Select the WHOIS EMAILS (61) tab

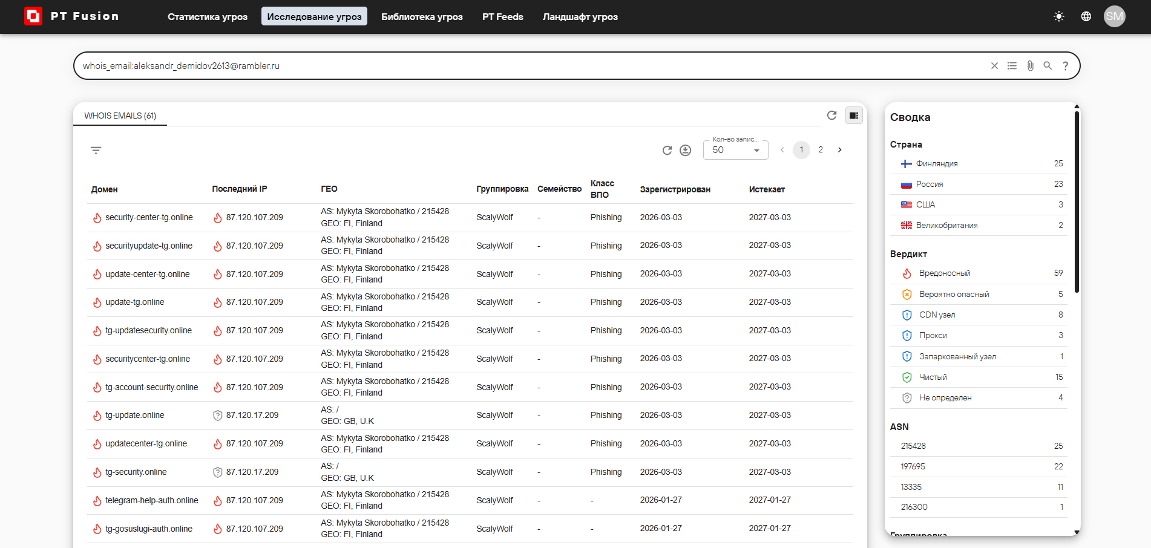(120, 116)
